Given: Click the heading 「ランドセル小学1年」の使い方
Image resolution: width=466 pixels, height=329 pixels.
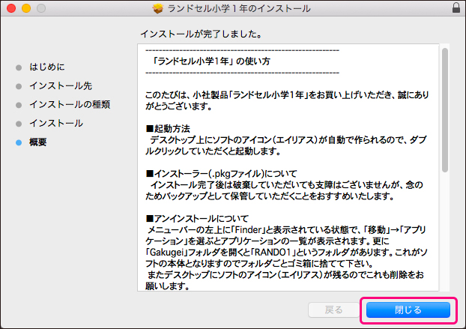Looking at the screenshot, I should [x=211, y=61].
